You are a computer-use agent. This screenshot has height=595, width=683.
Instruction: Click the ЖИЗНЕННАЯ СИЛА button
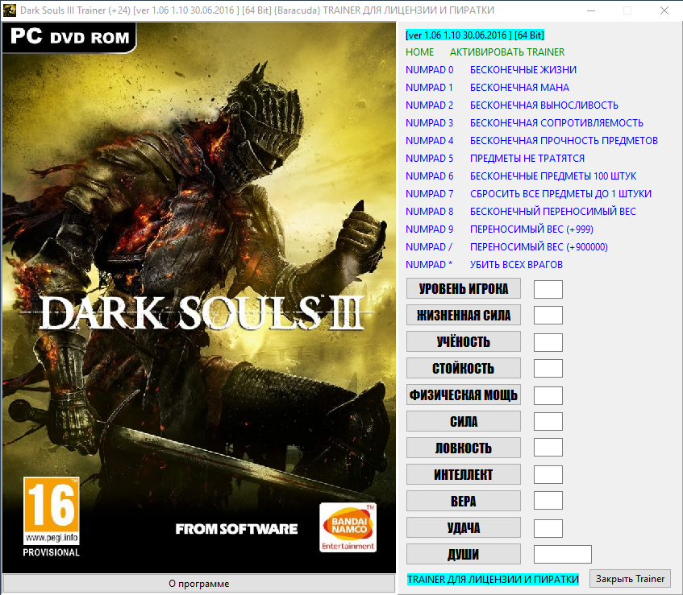tap(464, 316)
